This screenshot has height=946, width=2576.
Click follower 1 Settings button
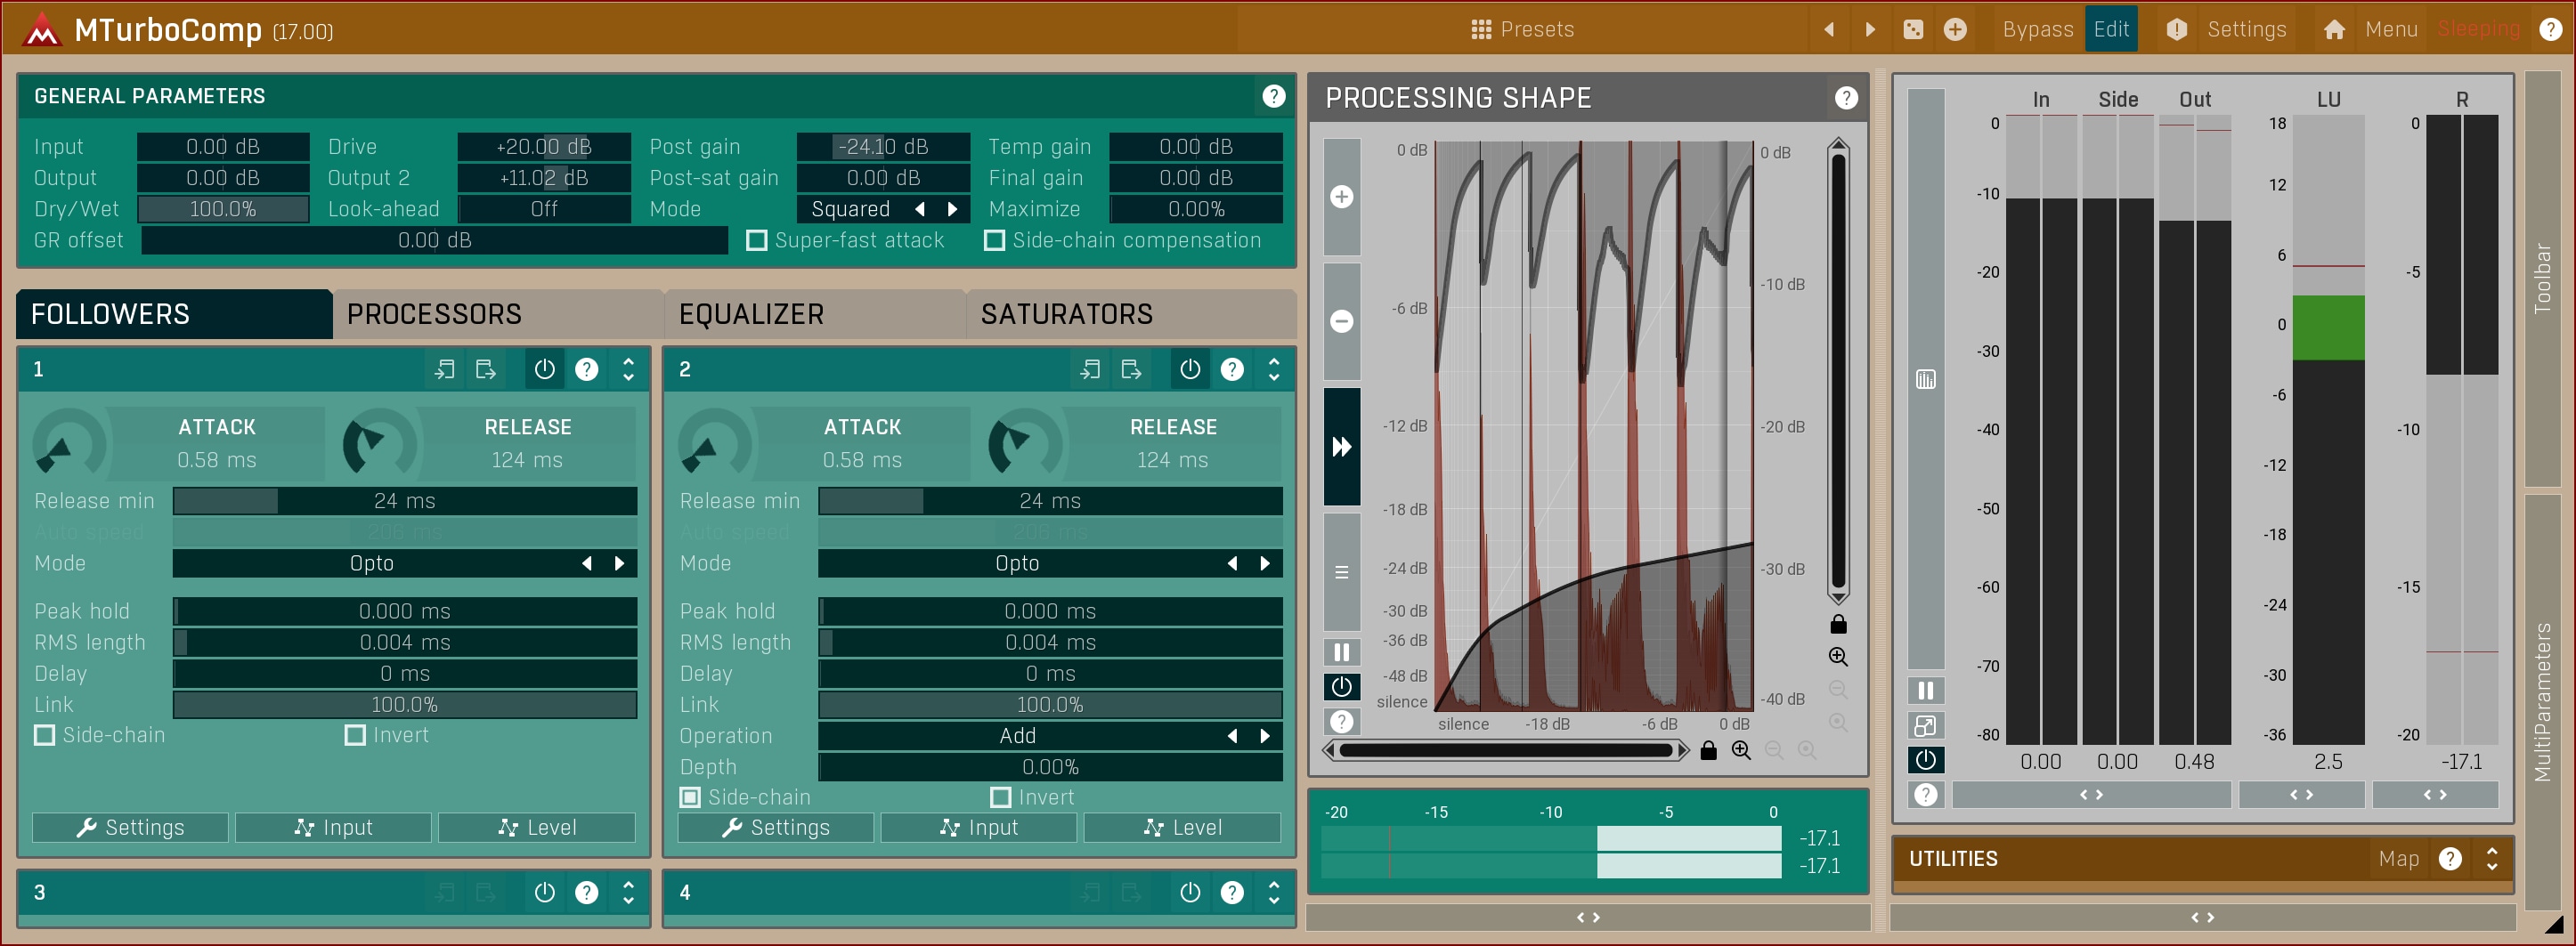tap(131, 827)
